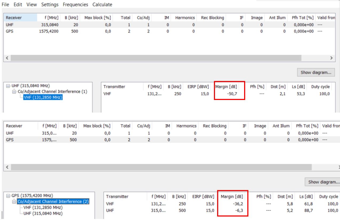Click Receiver column header above 315,0840 row
The height and width of the screenshot is (220, 340).
point(21,18)
